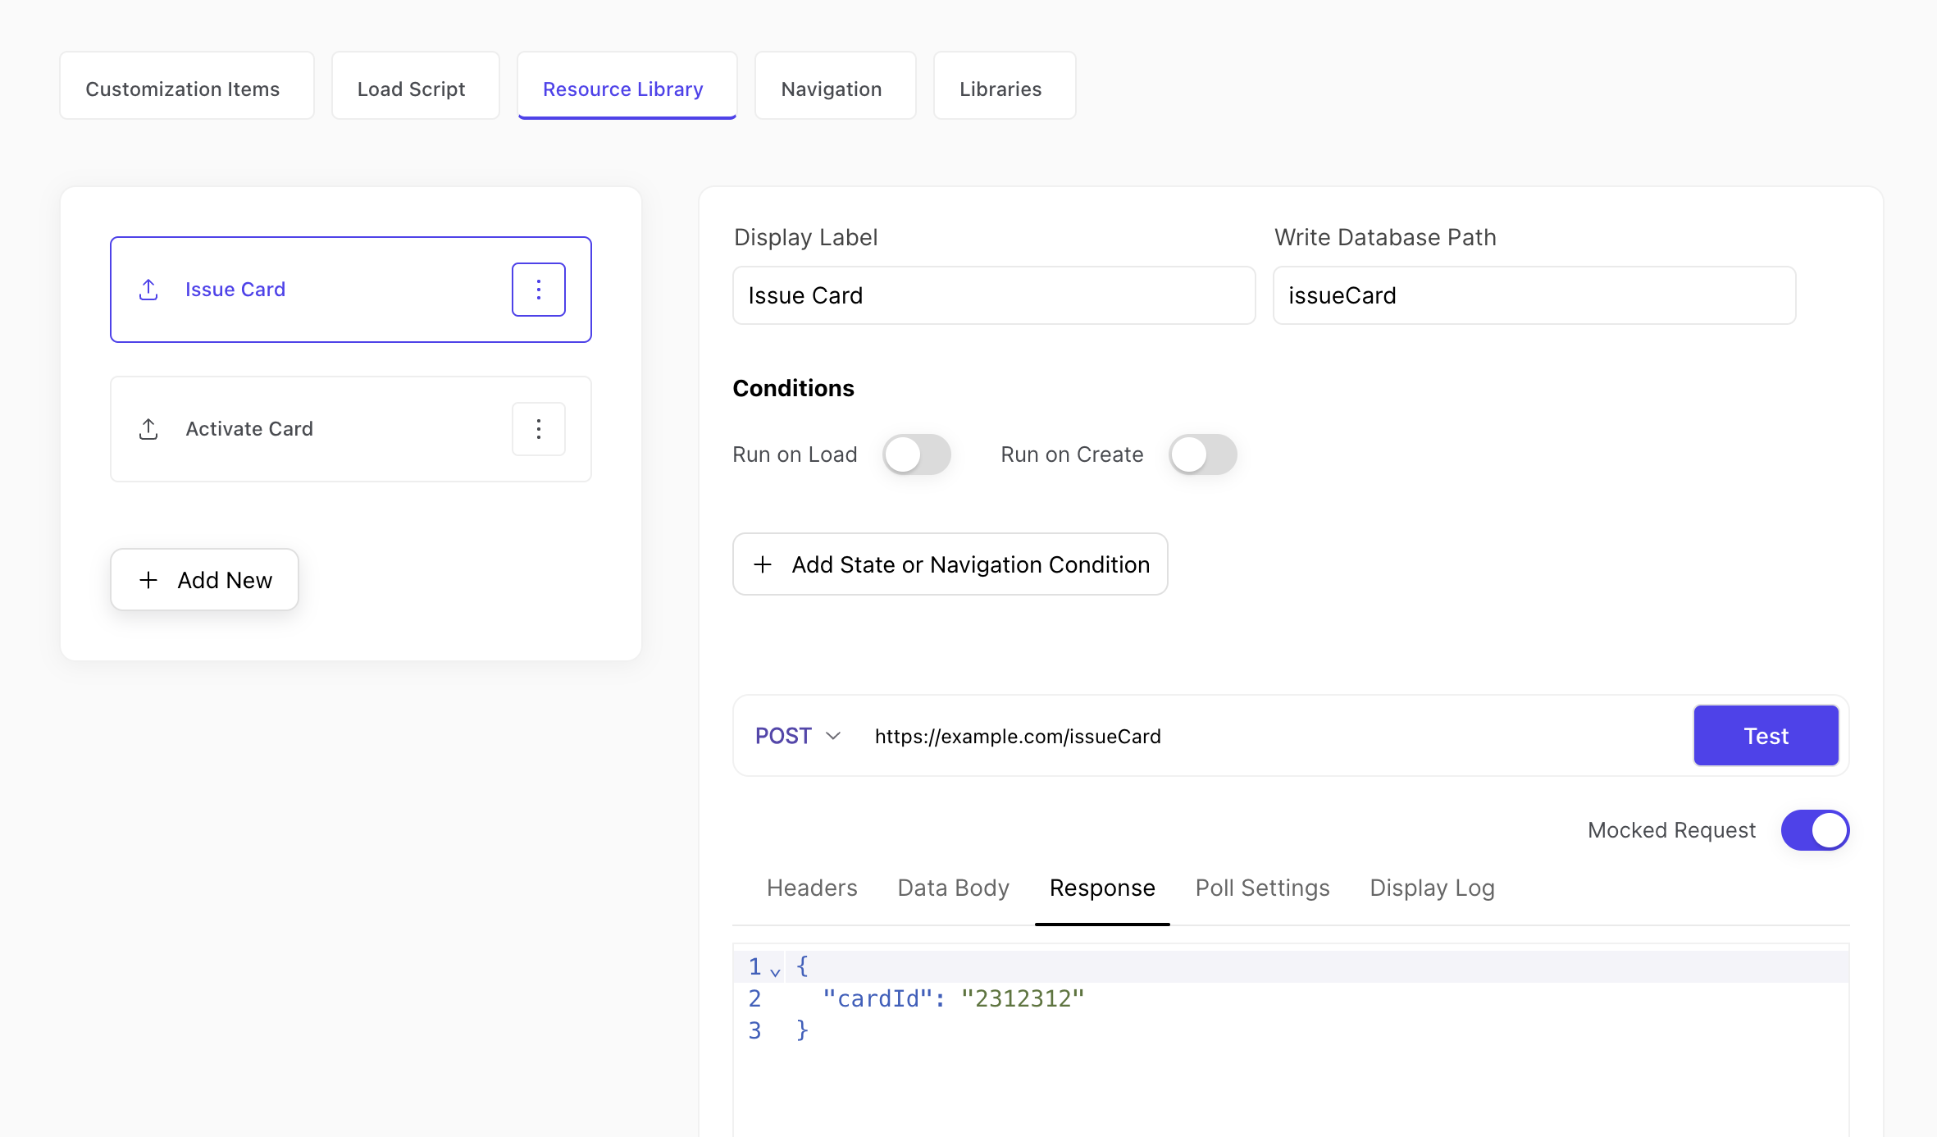Image resolution: width=1937 pixels, height=1137 pixels.
Task: Click the upload icon beside Activate Card
Action: point(148,429)
